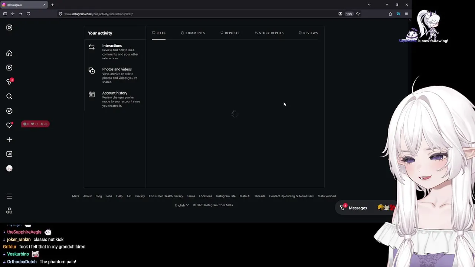Switch to the Reposts tab
475x267 pixels.
click(230, 33)
